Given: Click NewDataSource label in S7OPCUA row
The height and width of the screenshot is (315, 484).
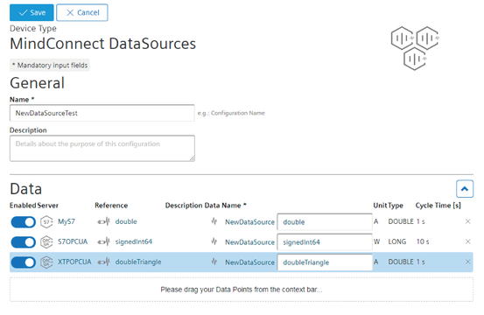Looking at the screenshot, I should (249, 242).
